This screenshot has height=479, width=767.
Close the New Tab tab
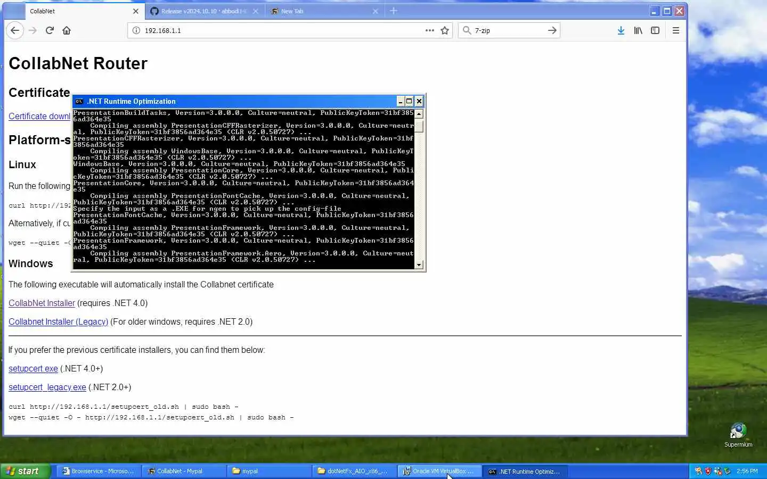click(376, 11)
